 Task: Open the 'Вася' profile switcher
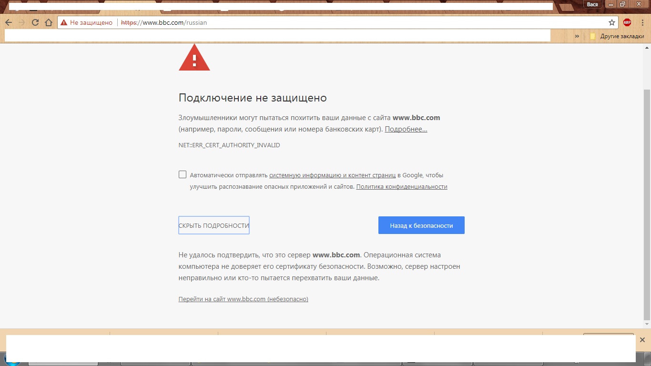click(592, 4)
